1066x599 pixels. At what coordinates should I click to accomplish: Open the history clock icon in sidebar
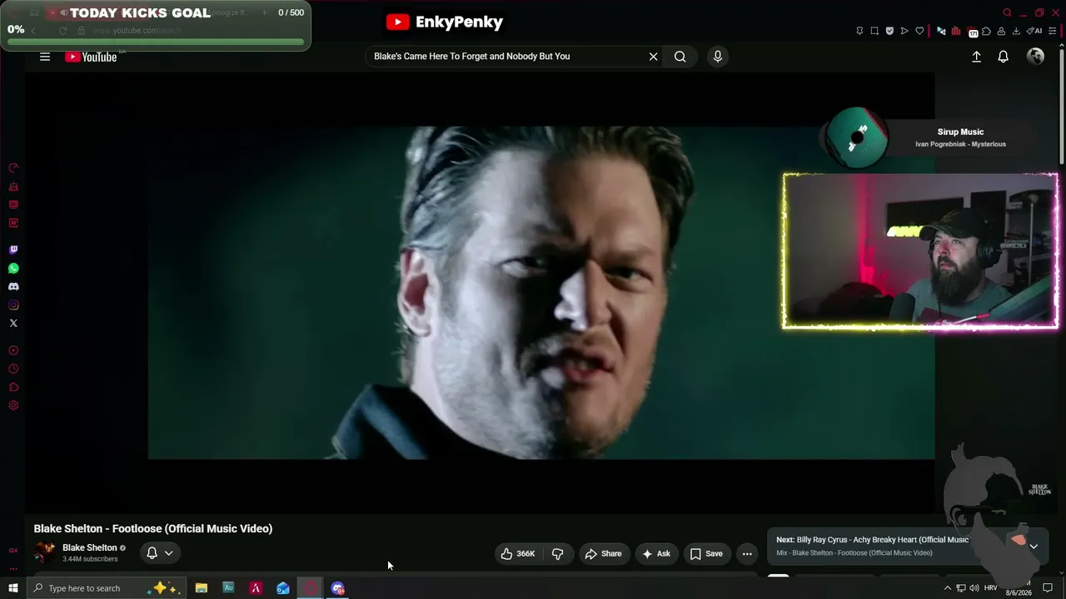pyautogui.click(x=13, y=369)
